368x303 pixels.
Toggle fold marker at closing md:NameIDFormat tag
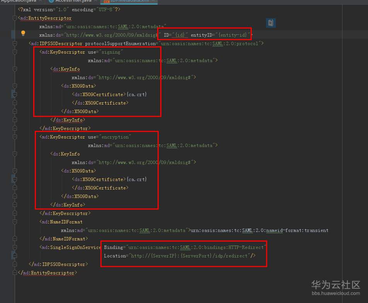tap(15, 239)
